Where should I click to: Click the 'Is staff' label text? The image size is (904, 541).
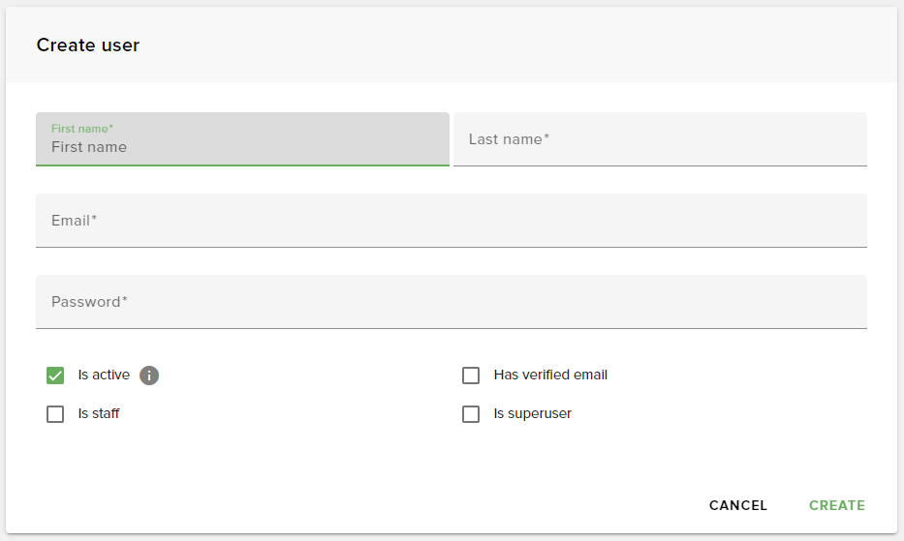point(99,413)
